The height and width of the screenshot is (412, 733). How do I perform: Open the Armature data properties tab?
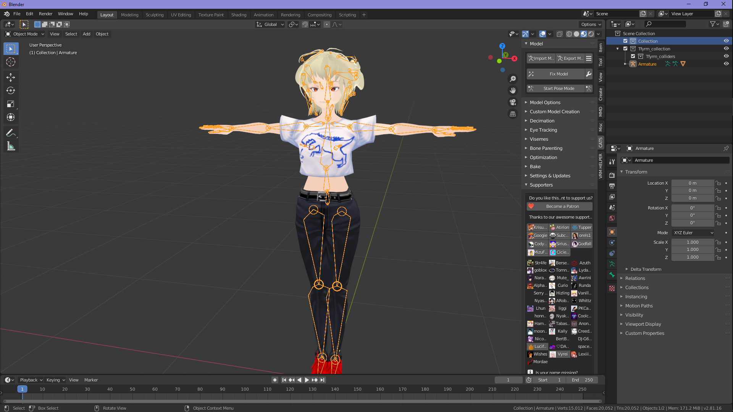(612, 264)
